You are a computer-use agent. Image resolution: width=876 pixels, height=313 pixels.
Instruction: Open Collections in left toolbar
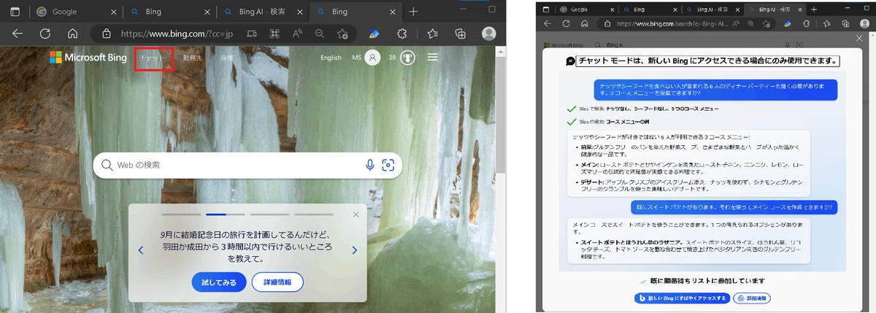(461, 34)
